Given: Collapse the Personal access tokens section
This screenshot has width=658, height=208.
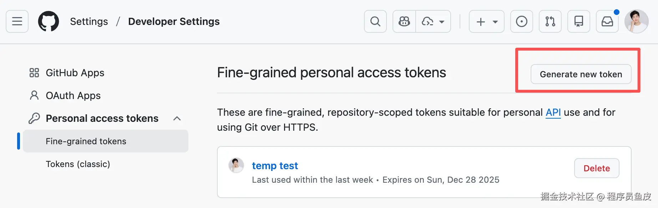Looking at the screenshot, I should 177,118.
